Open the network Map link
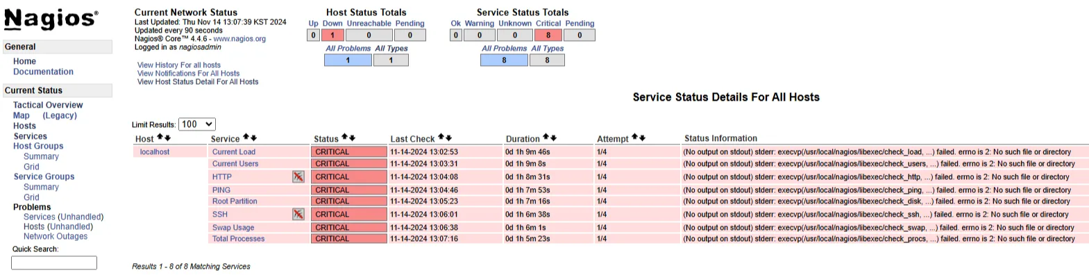 pos(22,115)
